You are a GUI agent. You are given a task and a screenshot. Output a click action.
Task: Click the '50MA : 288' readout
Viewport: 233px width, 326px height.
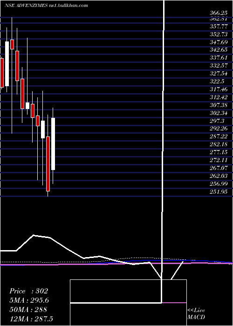(28, 310)
